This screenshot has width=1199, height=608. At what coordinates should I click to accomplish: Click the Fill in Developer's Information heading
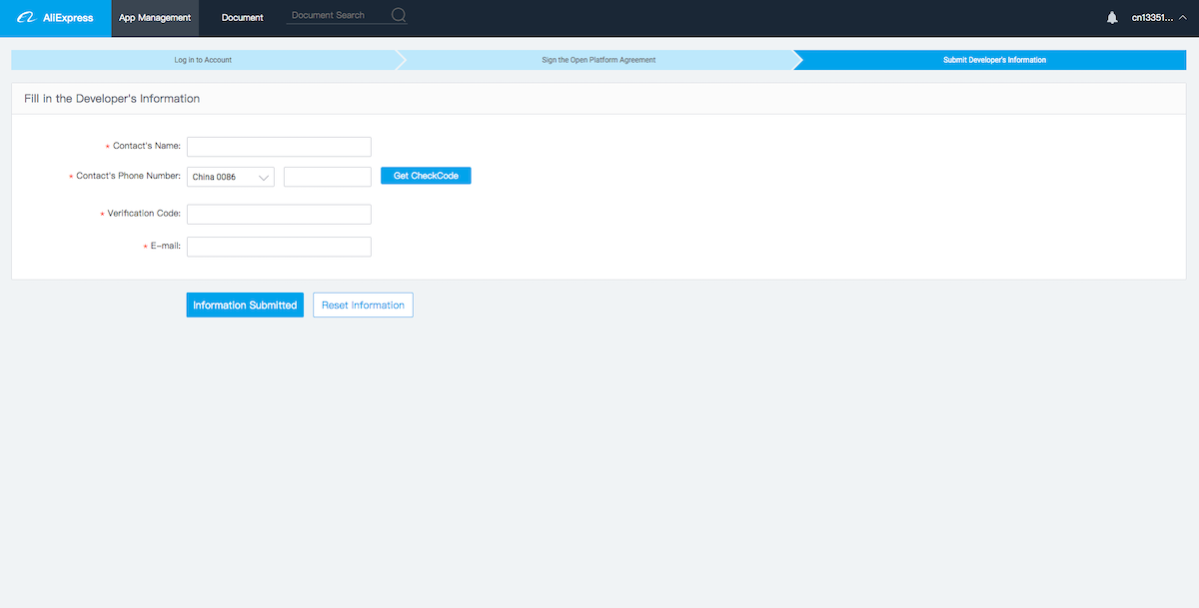[x=112, y=99]
